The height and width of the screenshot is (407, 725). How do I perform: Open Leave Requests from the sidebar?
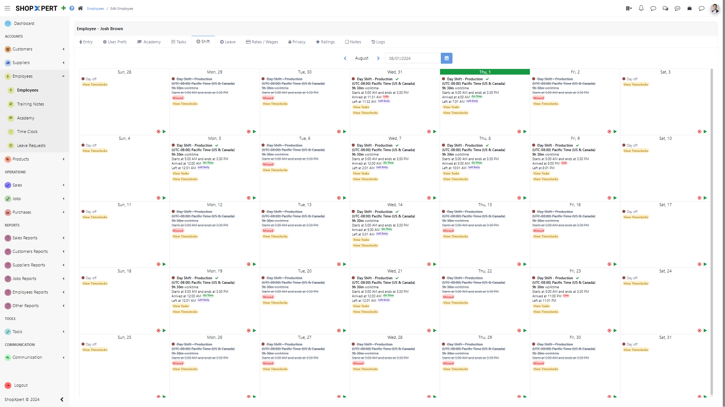31,145
